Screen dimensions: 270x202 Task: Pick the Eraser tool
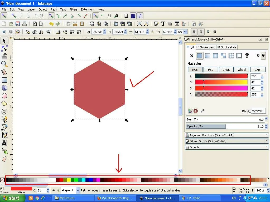(x=4, y=159)
